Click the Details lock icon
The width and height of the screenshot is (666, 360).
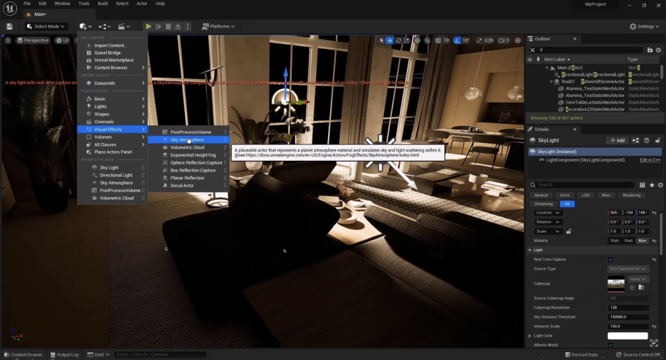(657, 140)
